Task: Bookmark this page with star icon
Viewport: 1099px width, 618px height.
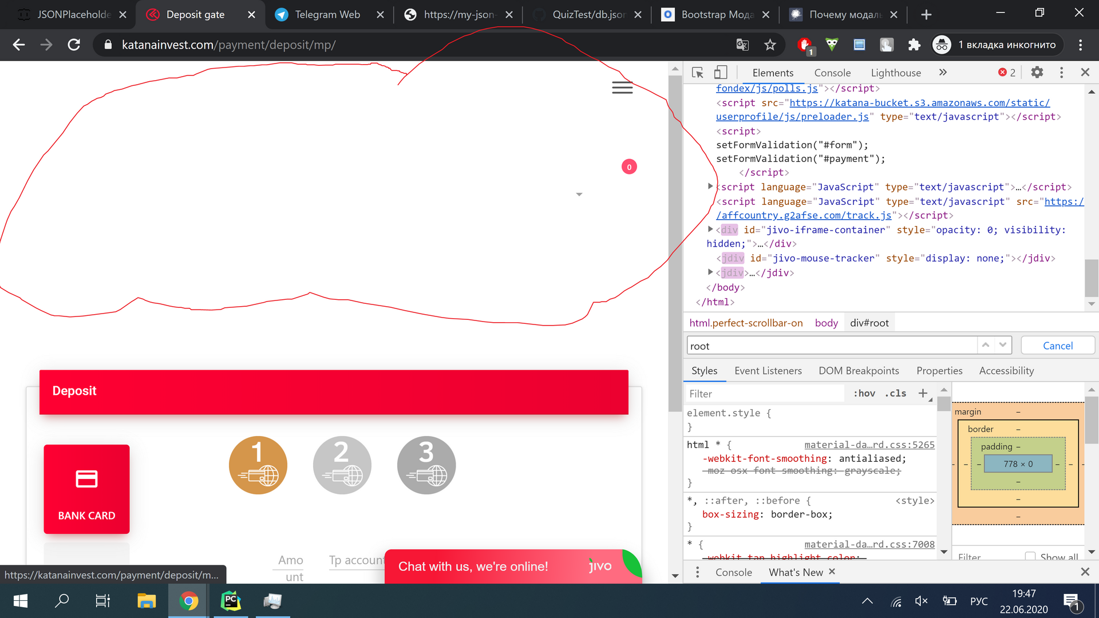Action: click(x=770, y=45)
